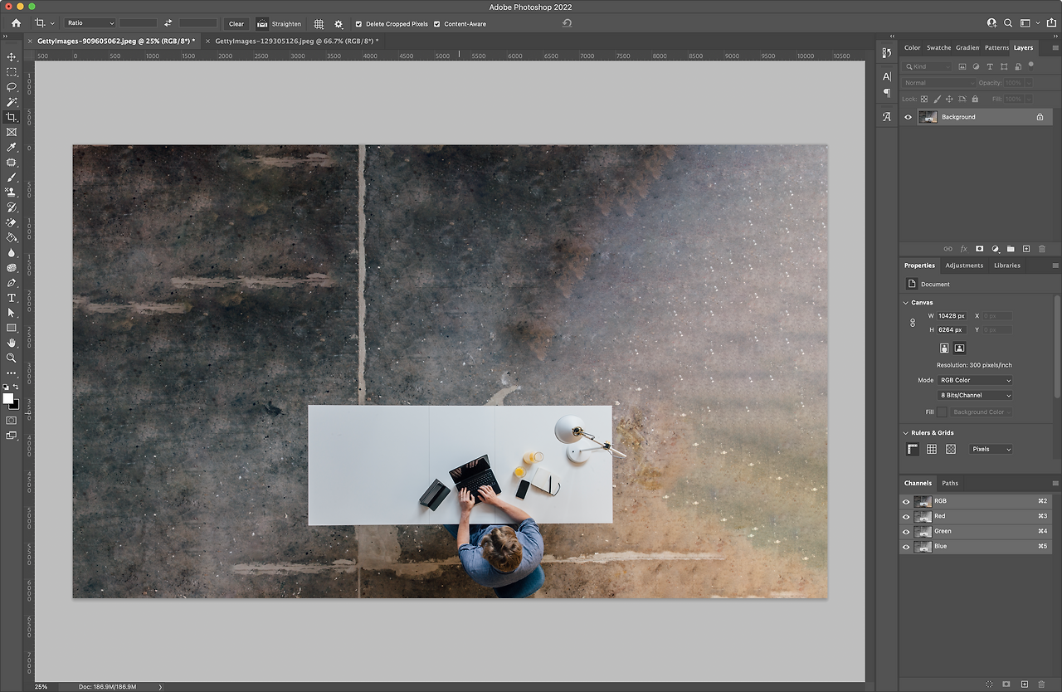
Task: Open the Adjustments tab
Action: click(x=964, y=266)
